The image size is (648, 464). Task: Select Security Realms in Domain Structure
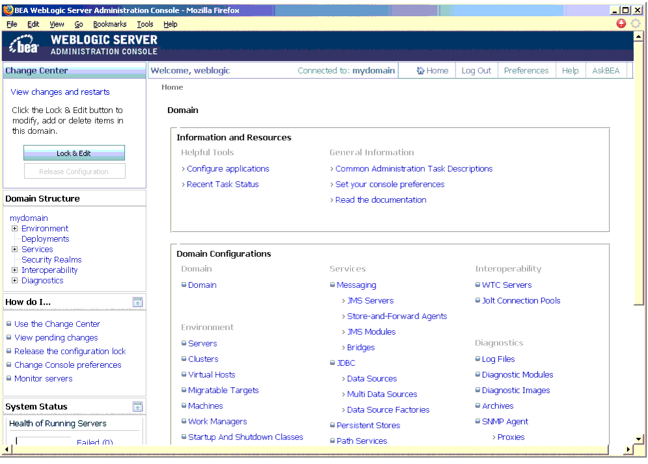(x=51, y=259)
